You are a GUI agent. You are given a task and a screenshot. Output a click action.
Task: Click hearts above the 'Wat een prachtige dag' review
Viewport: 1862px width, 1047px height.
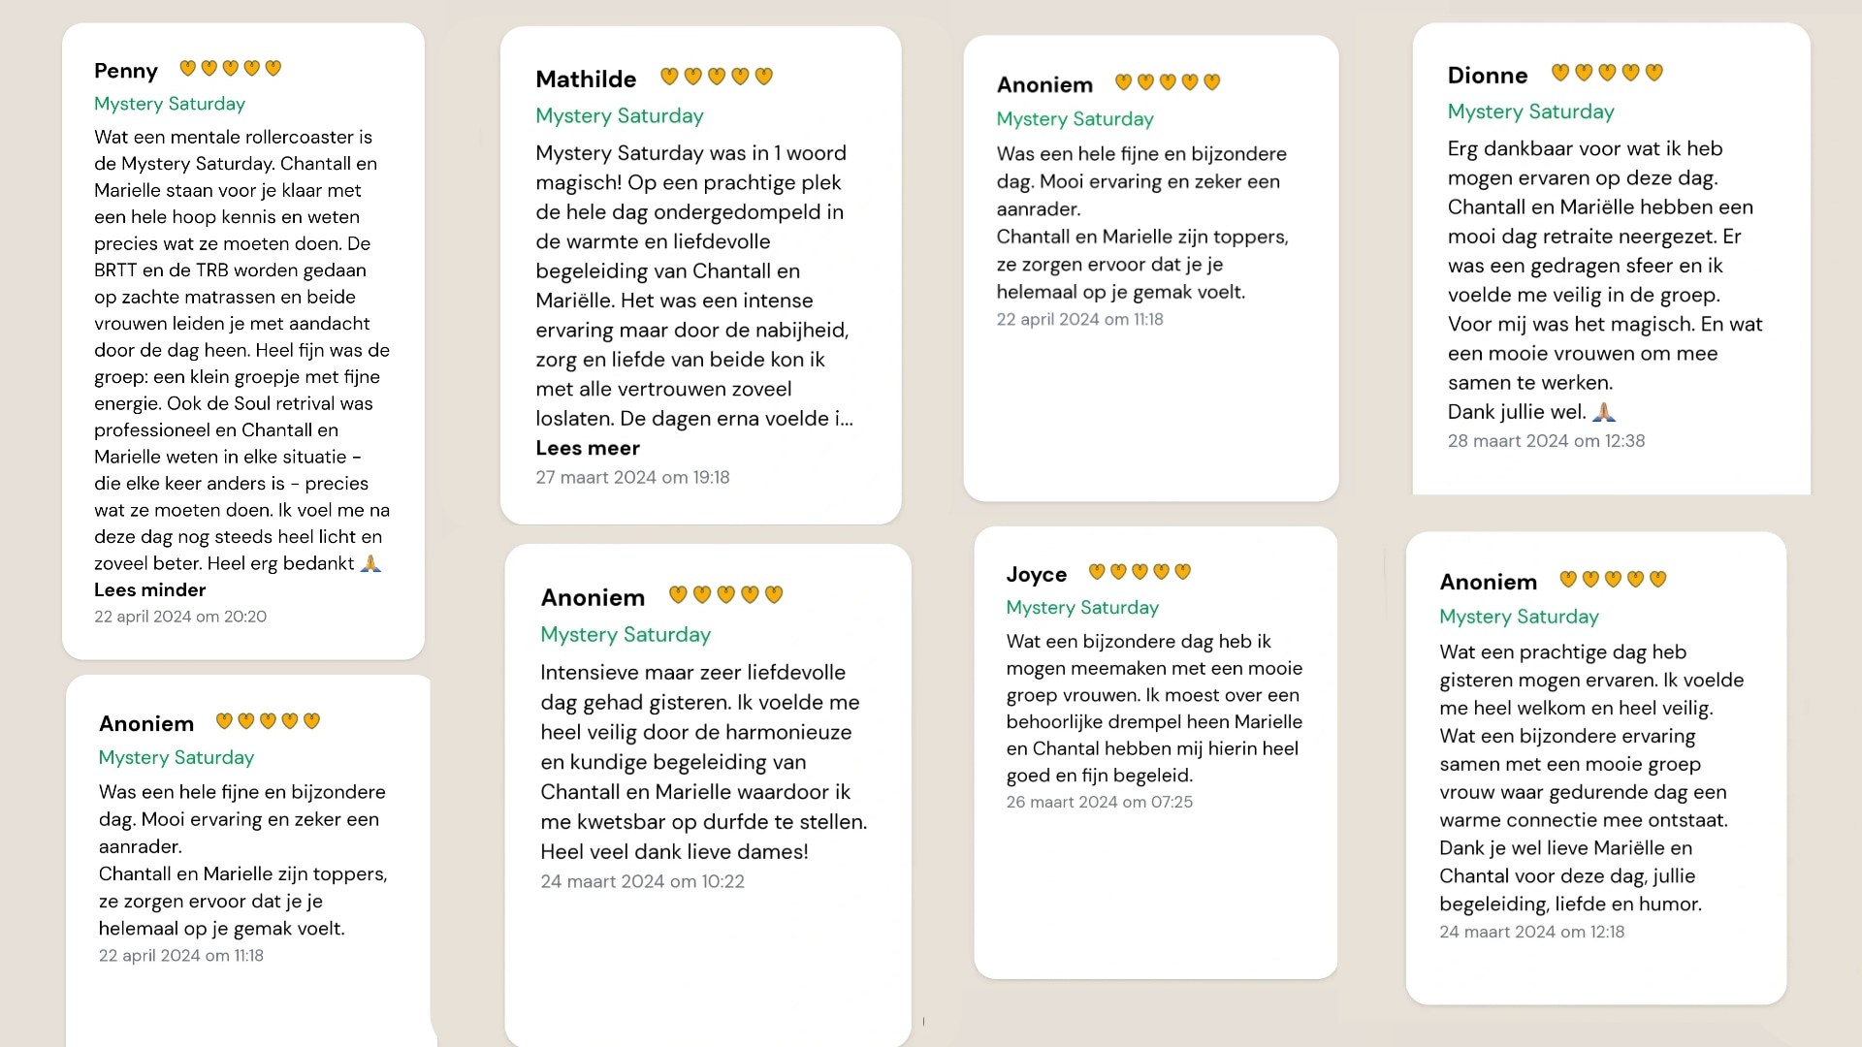(x=1613, y=580)
